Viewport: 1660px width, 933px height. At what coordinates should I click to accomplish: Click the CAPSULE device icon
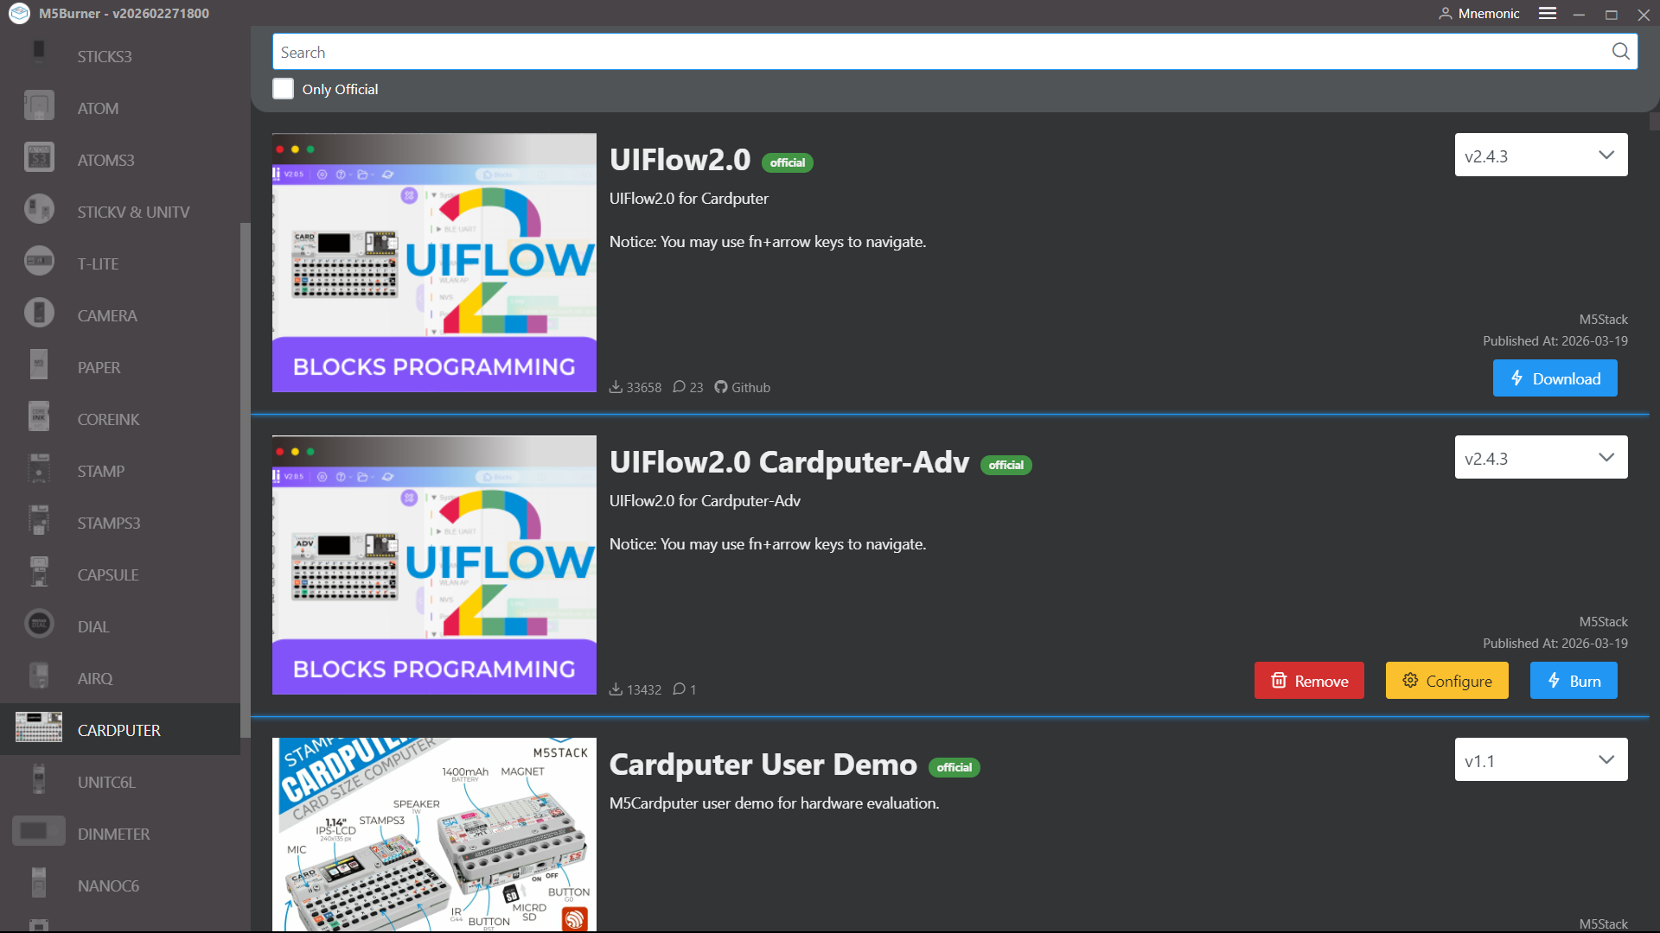coord(39,572)
